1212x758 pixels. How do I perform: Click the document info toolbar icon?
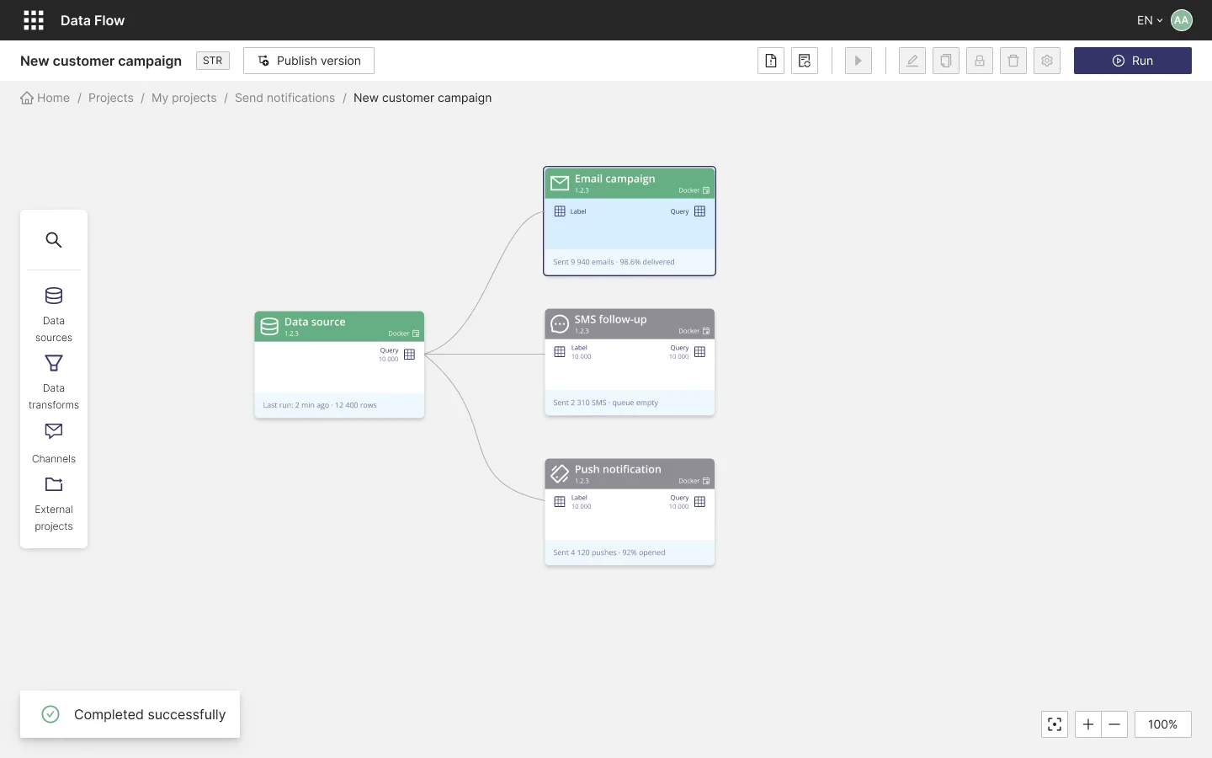(x=771, y=61)
